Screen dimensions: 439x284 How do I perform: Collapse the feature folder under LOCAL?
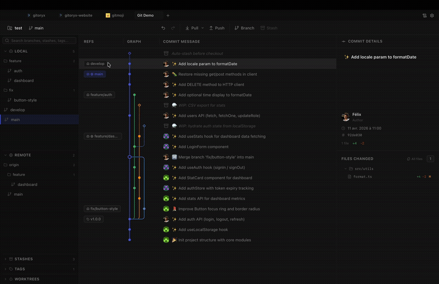click(39, 61)
